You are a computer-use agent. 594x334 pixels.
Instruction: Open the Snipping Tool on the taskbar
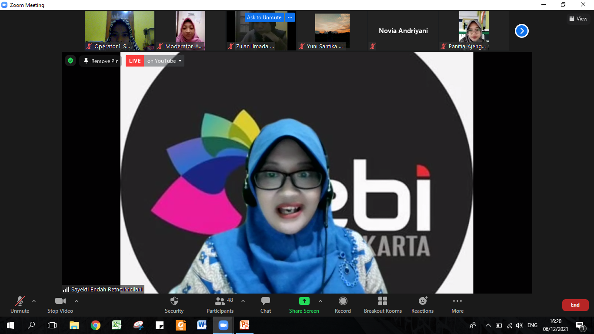[x=138, y=325]
